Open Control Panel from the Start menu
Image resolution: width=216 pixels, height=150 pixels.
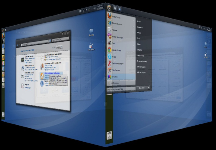click(140, 56)
